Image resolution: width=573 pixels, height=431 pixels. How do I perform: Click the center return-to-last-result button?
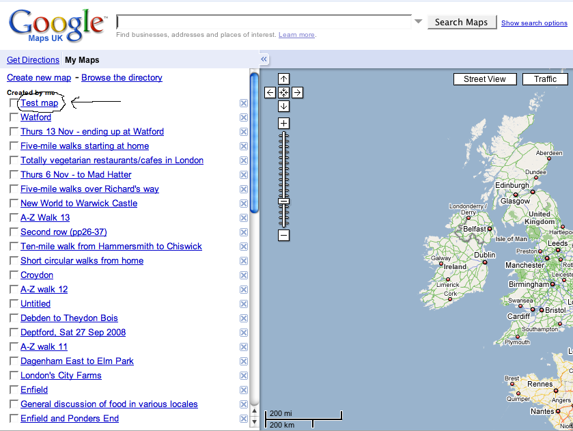284,93
